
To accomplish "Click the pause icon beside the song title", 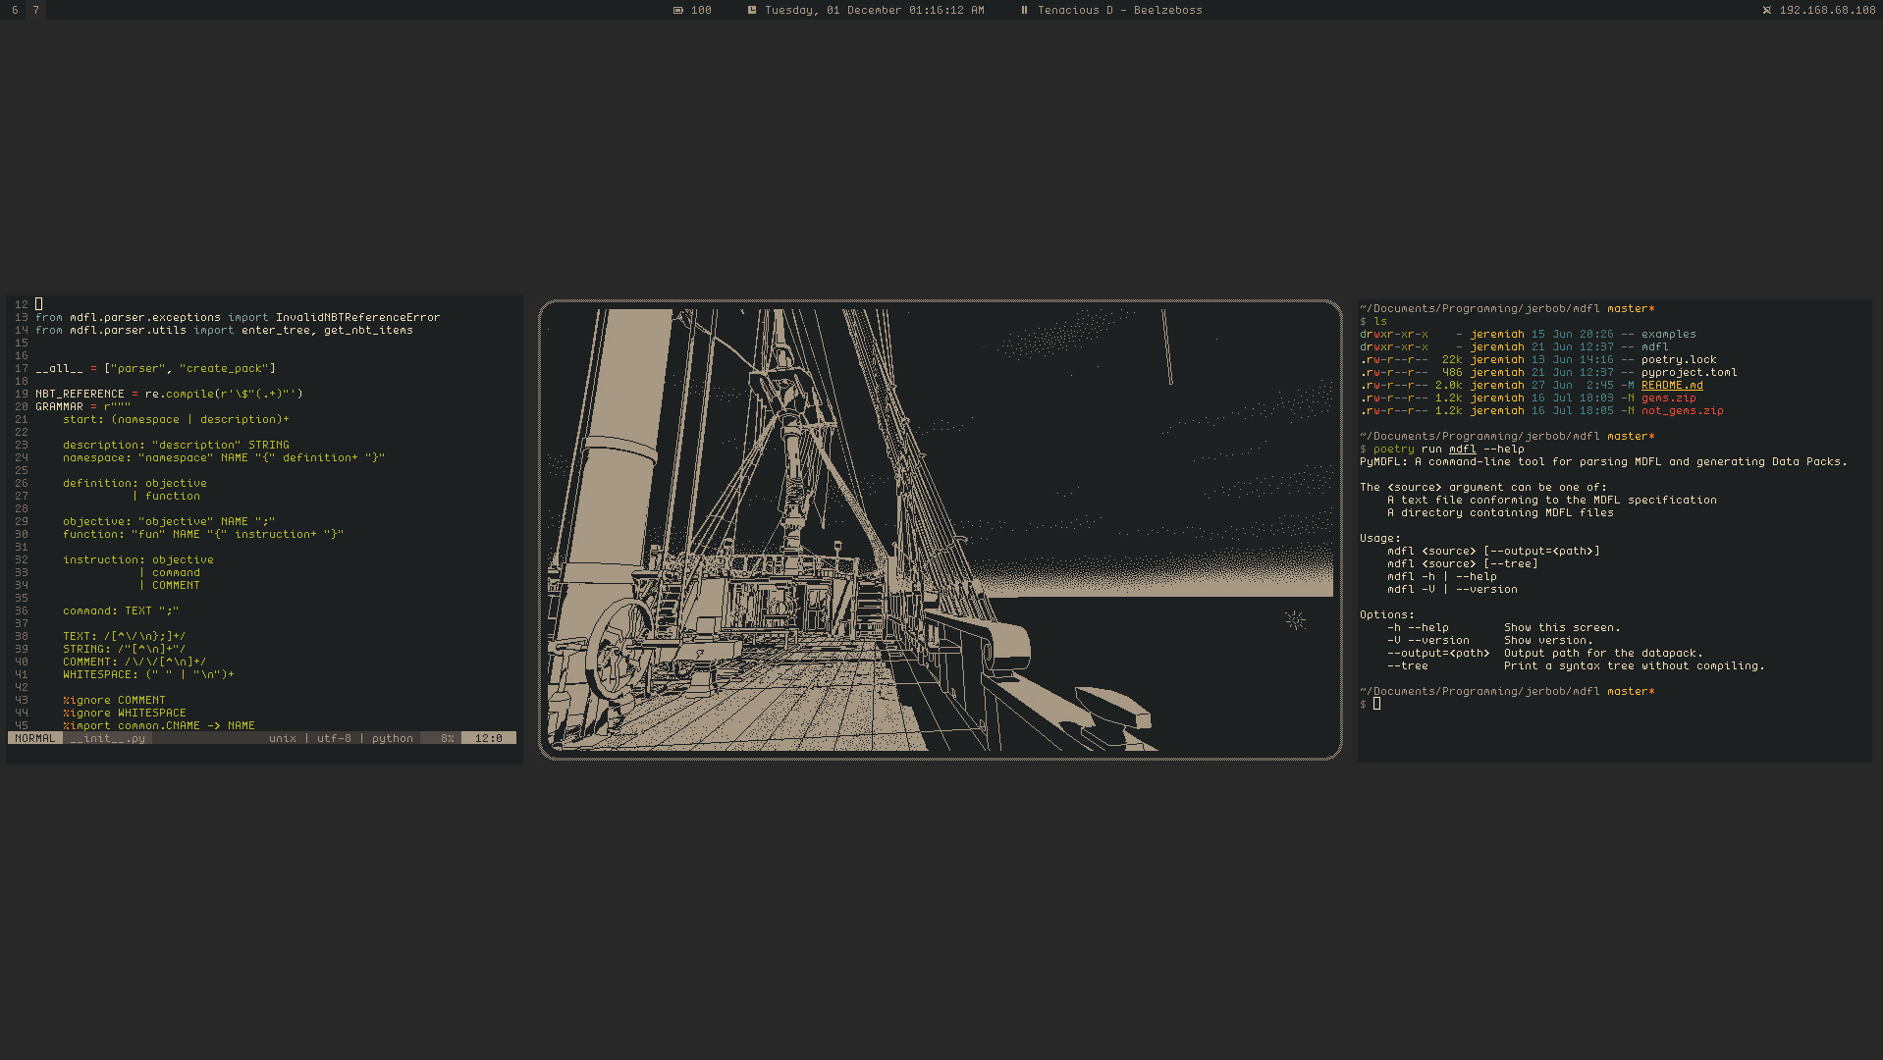I will click(1024, 10).
